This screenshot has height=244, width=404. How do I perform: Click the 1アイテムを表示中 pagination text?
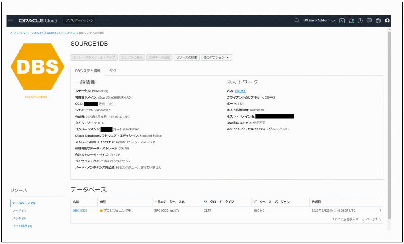click(x=345, y=219)
